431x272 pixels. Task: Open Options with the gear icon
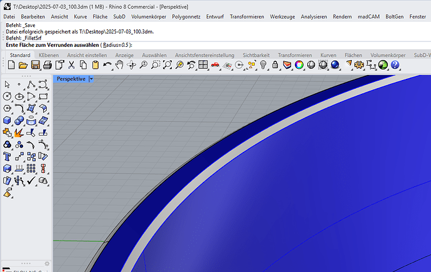point(359,65)
